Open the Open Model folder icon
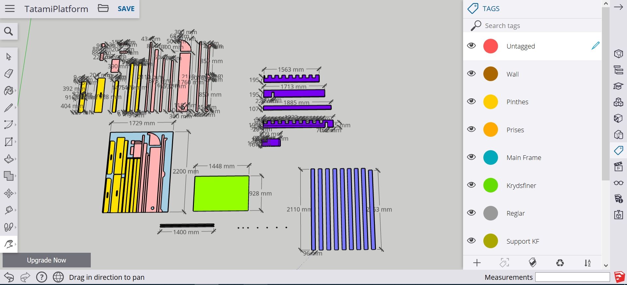Screen dimensions: 627x285 [103, 8]
